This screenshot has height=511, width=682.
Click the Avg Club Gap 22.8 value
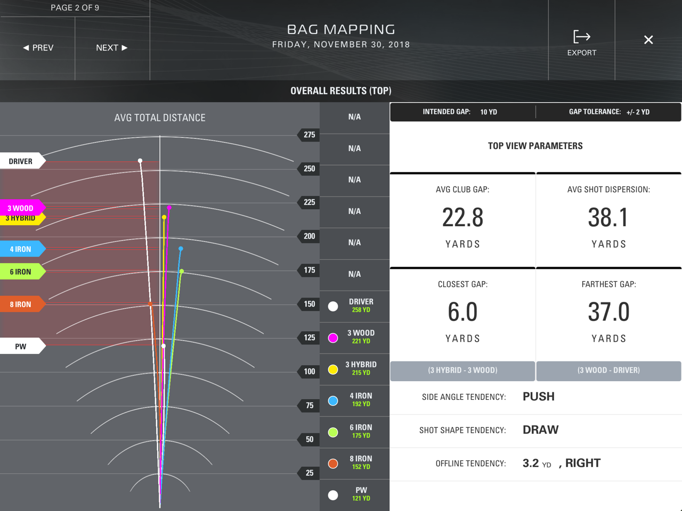(x=462, y=218)
